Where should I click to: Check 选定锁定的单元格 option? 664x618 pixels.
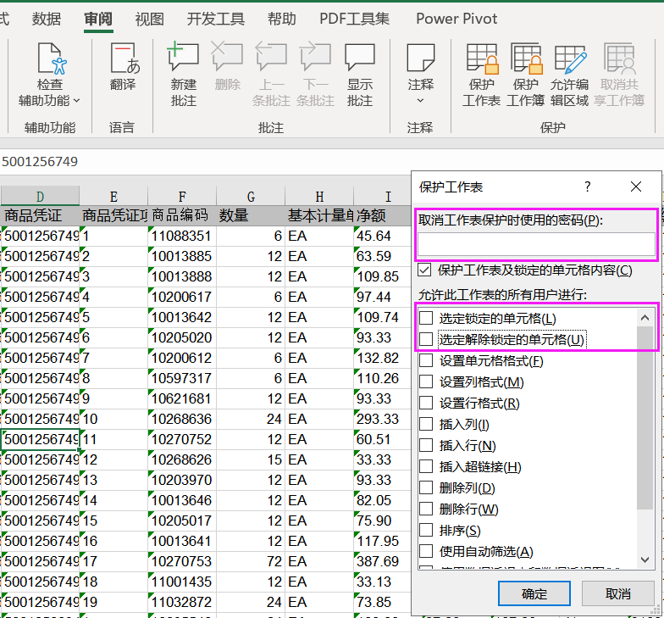[426, 318]
